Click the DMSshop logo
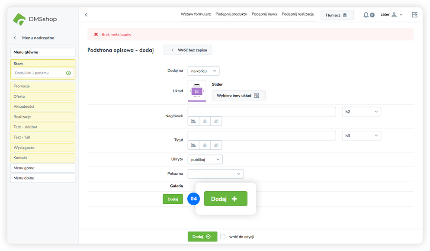The height and width of the screenshot is (251, 430). pyautogui.click(x=35, y=19)
